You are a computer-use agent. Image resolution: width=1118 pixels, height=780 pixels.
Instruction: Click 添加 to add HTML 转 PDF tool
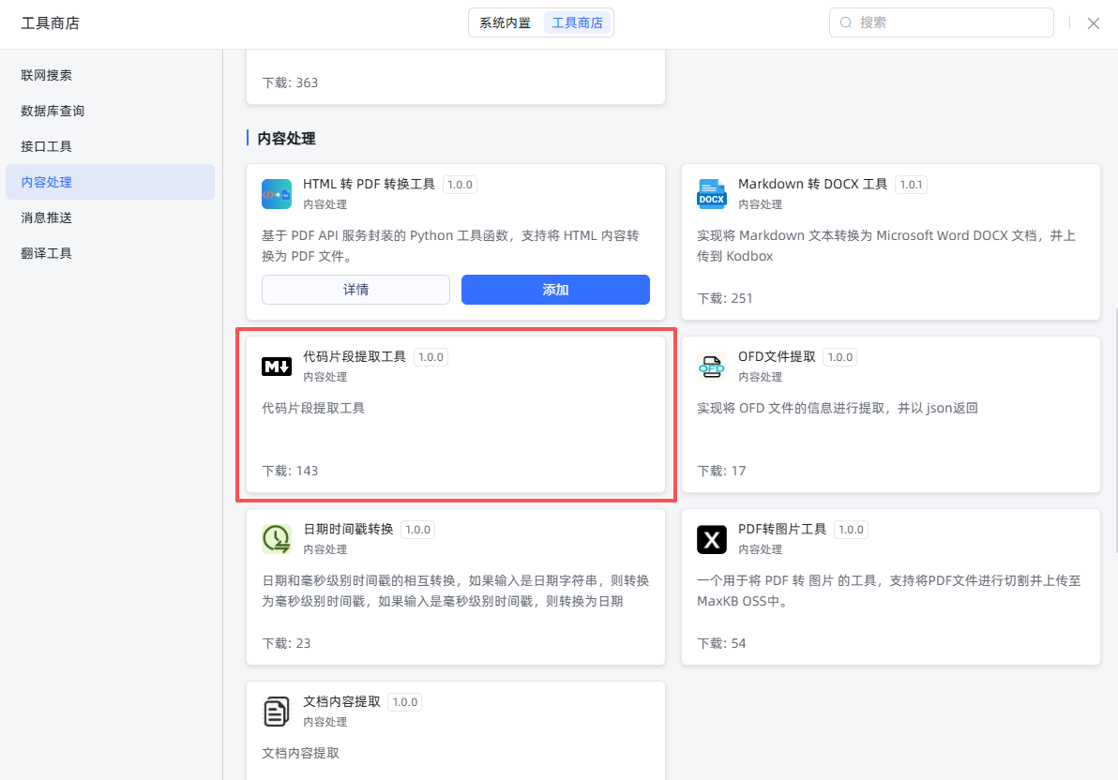click(x=555, y=290)
